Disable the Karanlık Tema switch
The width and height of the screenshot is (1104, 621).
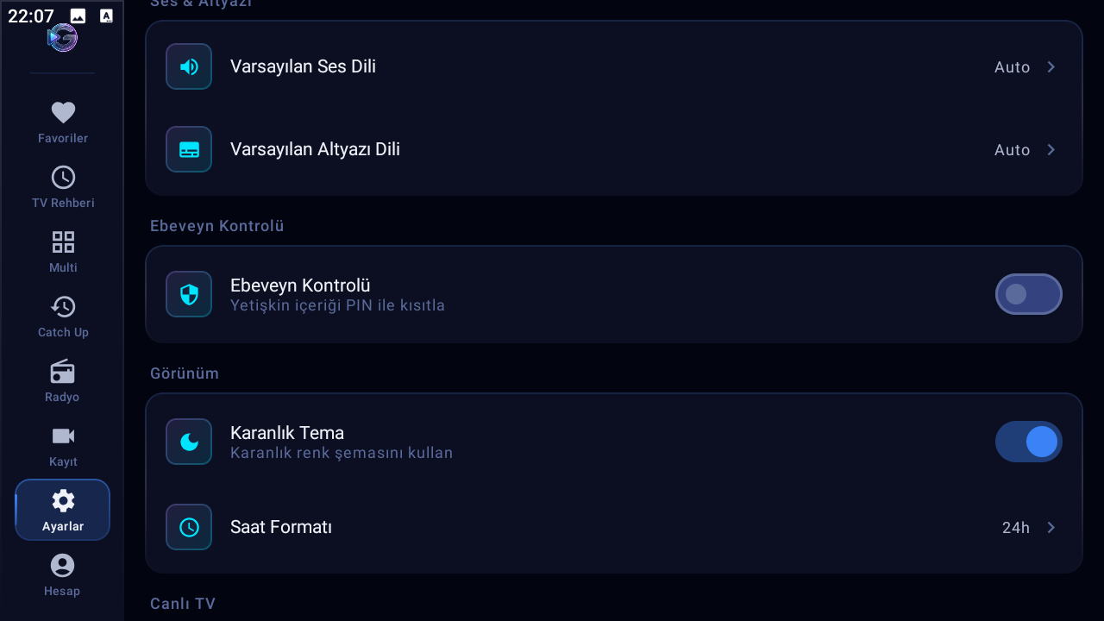pyautogui.click(x=1028, y=442)
